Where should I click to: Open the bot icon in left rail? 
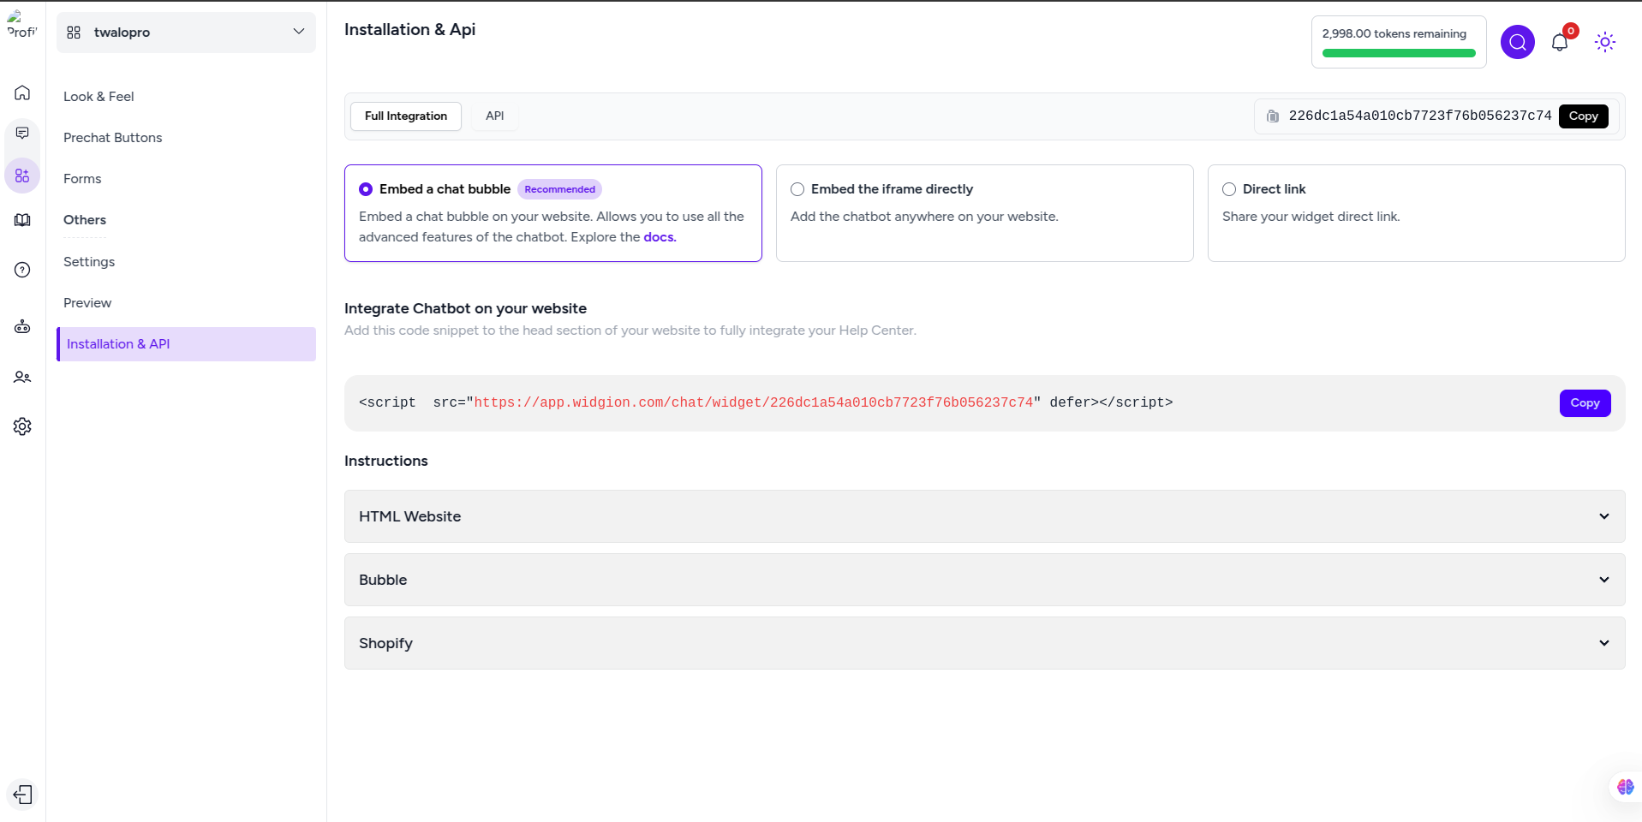click(x=22, y=327)
